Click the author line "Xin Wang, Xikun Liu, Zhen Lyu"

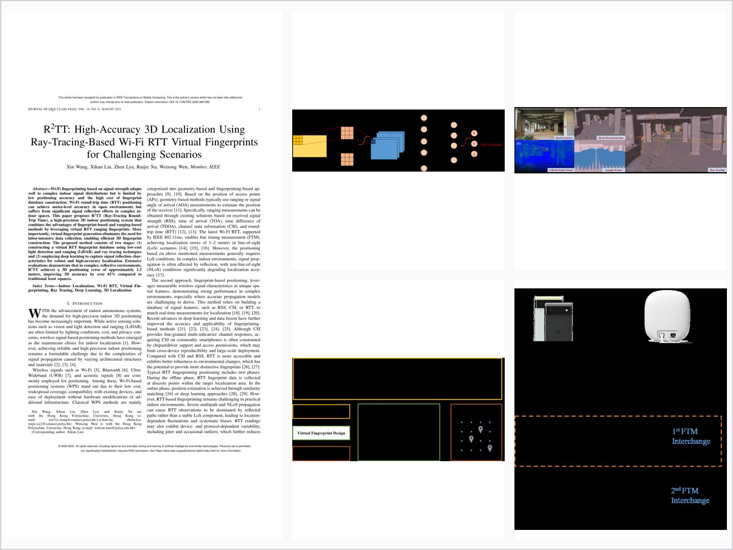pos(144,166)
